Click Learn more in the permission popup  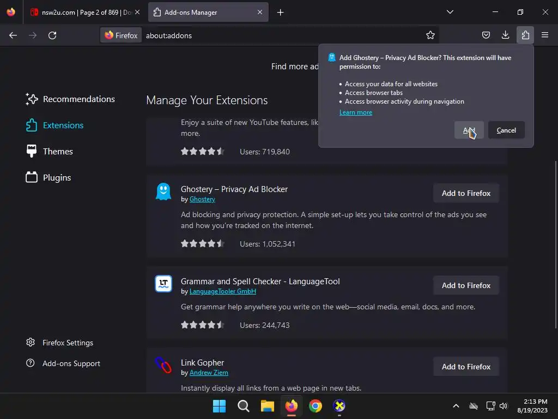tap(355, 112)
